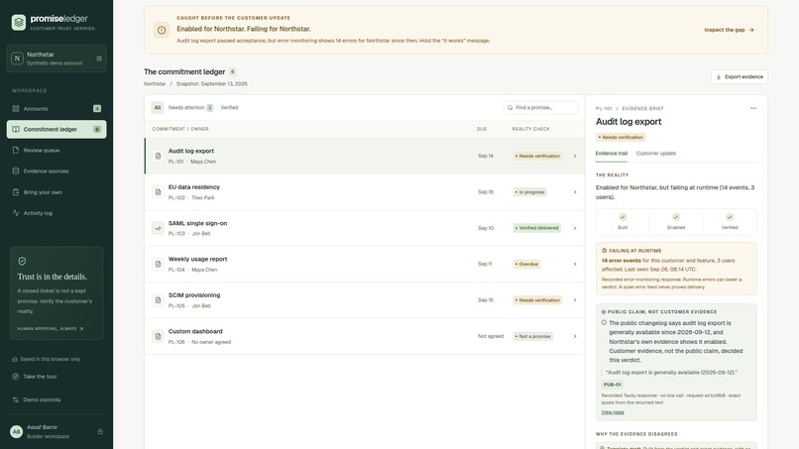
Task: Click the Accounts grid icon
Action: [16, 109]
